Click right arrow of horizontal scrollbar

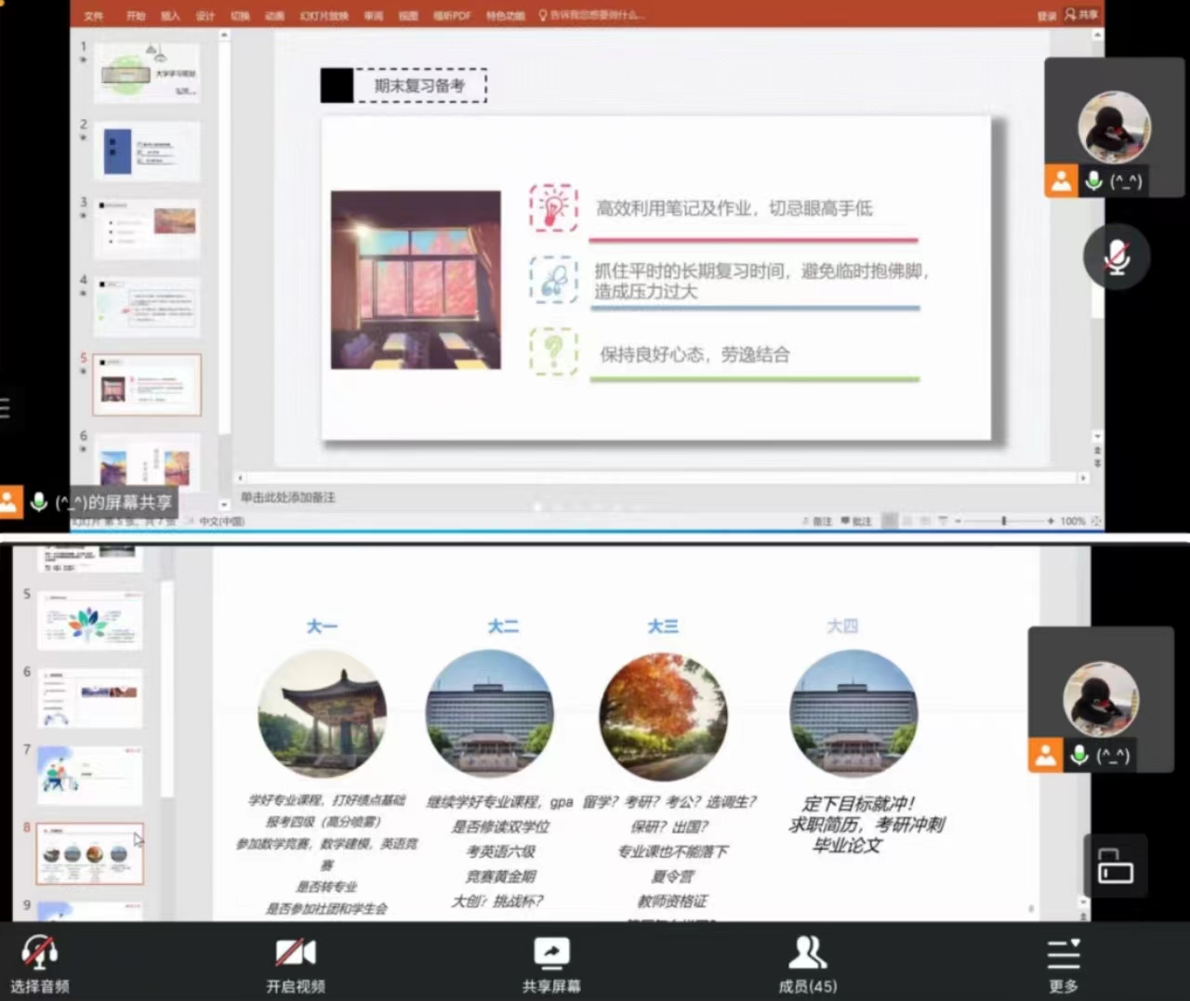[x=1083, y=478]
